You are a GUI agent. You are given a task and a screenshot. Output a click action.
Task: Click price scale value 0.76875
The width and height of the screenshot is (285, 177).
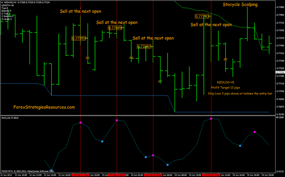coord(280,107)
